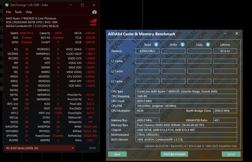Viewport: 252px width, 162px height.
Task: Click the Capacity 48GB value
Action: pos(58,33)
